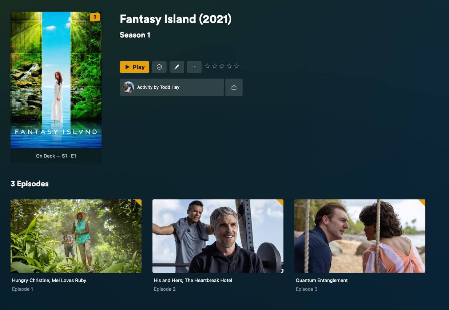Screen dimensions: 449x310
Task: Rate the season four stars
Action: tap(229, 66)
